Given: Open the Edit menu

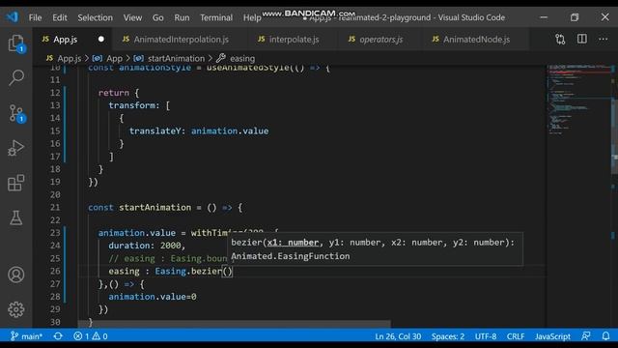Looking at the screenshot, I should (x=60, y=17).
